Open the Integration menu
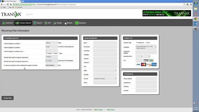The width and height of the screenshot is (199, 112). pyautogui.click(x=81, y=23)
